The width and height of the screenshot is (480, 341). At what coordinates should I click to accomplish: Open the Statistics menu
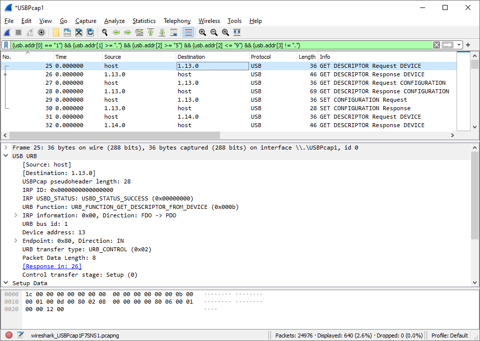pyautogui.click(x=144, y=21)
